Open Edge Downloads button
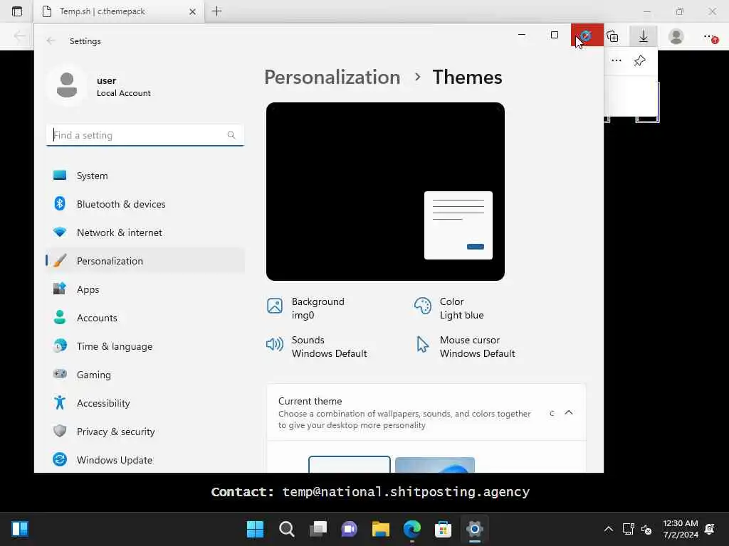The width and height of the screenshot is (729, 546). (644, 36)
